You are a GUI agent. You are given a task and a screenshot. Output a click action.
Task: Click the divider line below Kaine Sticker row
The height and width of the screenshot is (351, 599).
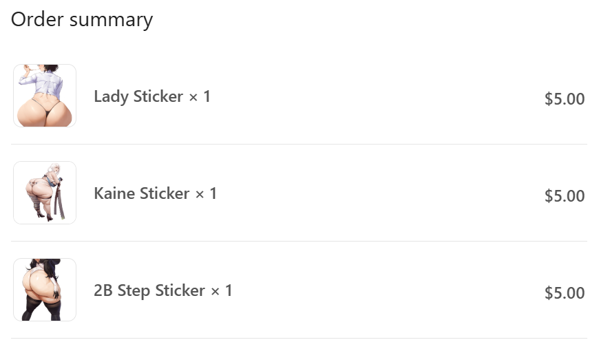299,242
